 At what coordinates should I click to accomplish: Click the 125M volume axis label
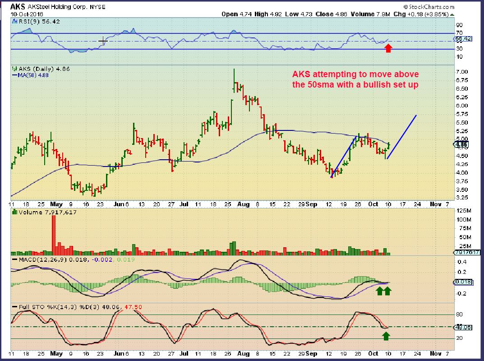pos(464,211)
